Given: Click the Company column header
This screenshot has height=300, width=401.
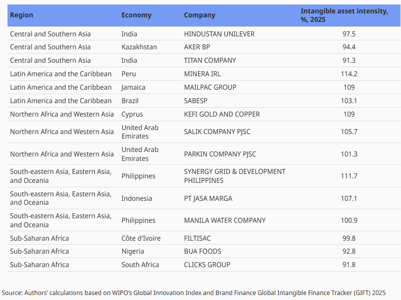Looking at the screenshot, I should (199, 15).
